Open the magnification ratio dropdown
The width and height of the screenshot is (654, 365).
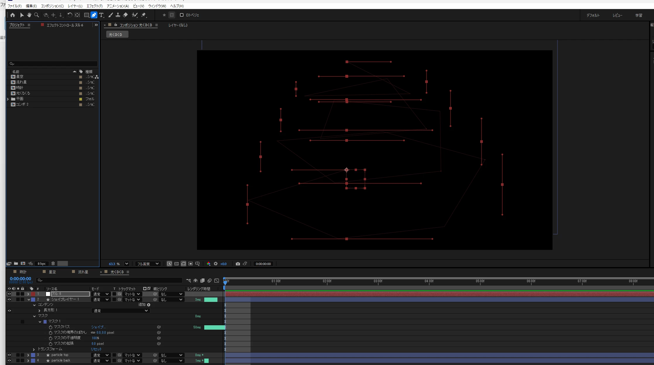click(x=126, y=264)
